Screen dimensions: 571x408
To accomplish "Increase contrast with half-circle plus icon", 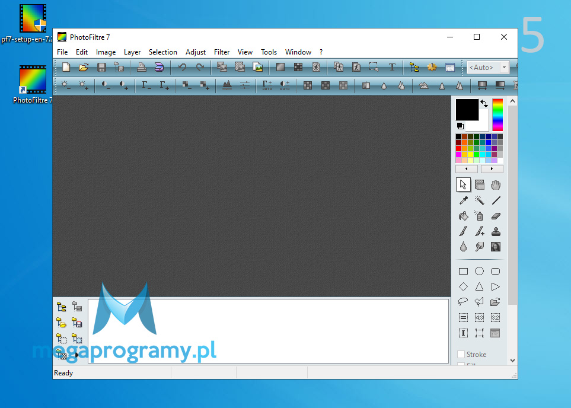I will 124,85.
